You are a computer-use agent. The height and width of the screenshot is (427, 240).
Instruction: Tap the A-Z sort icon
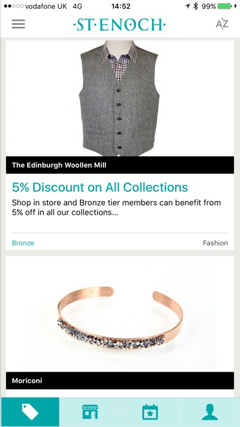point(222,24)
